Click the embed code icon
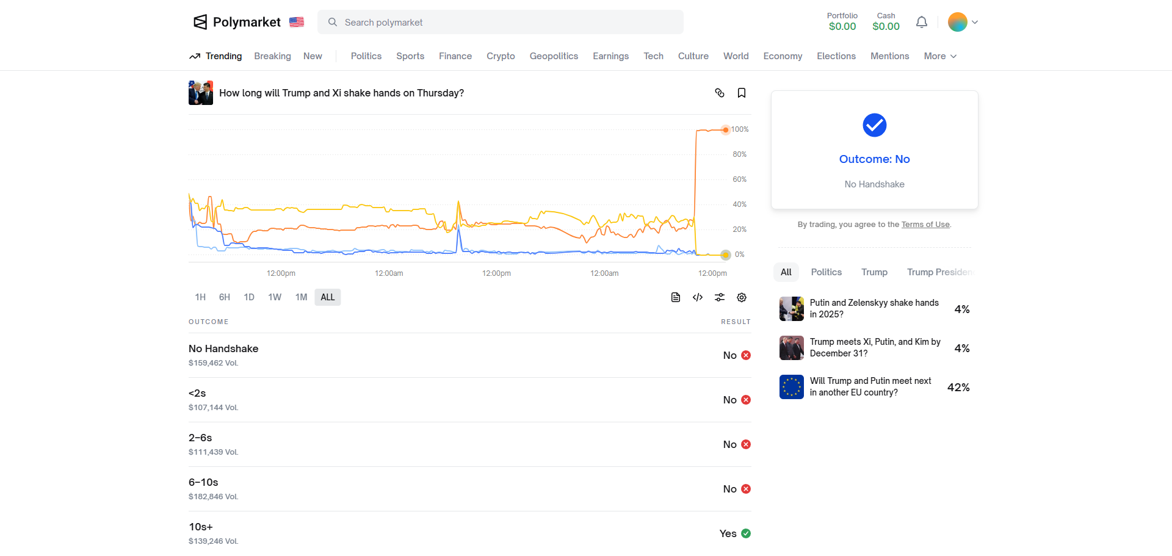 698,297
